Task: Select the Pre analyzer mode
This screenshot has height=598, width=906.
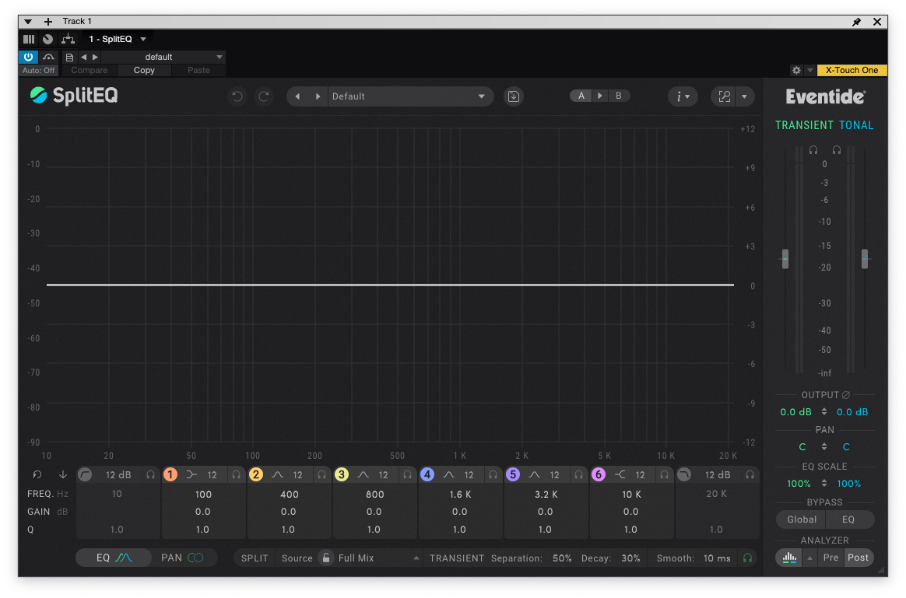Action: tap(830, 558)
